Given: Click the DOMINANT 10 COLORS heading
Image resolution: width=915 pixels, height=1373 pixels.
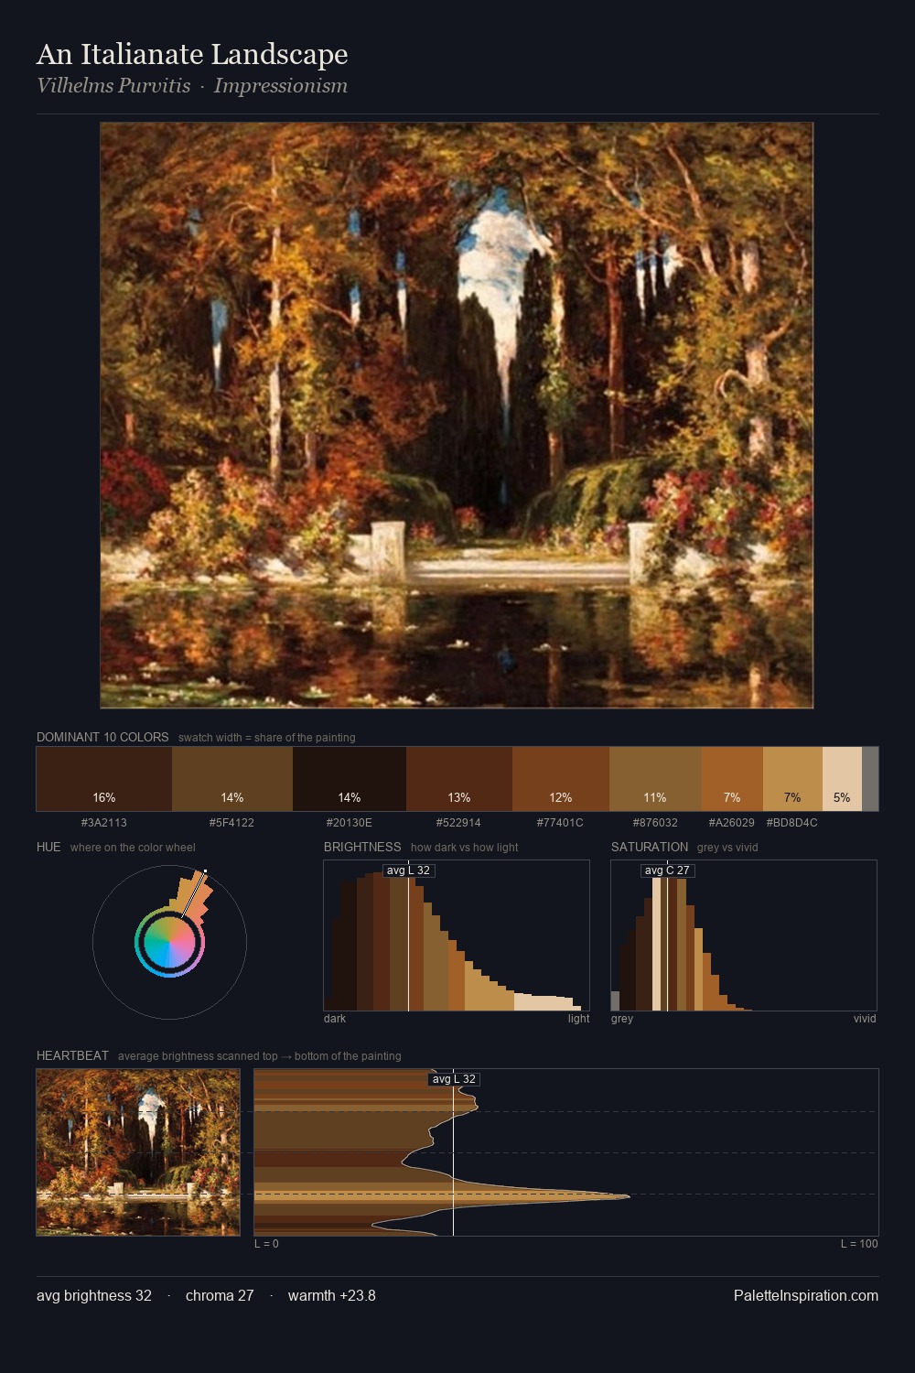Looking at the screenshot, I should tap(102, 737).
